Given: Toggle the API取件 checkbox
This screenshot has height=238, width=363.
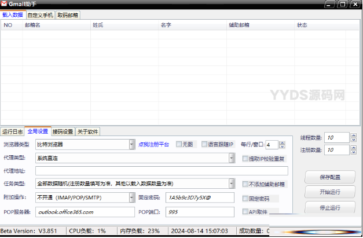Looking at the screenshot, I should tap(245, 211).
